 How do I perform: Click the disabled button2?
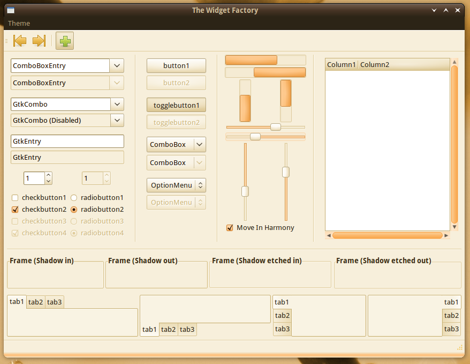coord(176,83)
